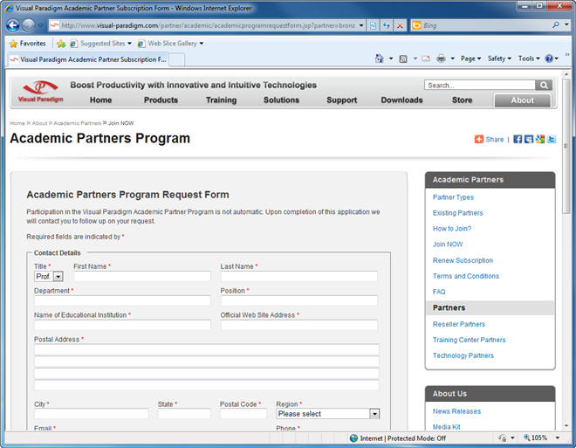
Task: Open the News Releases link
Action: tap(456, 411)
